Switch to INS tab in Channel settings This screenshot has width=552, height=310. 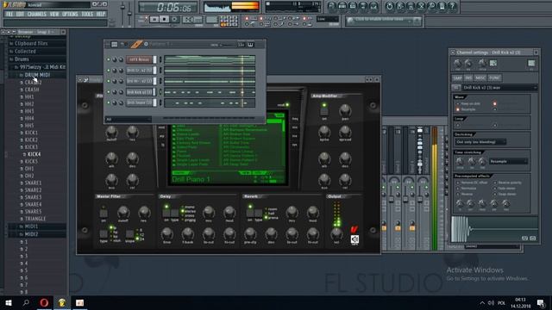coord(468,78)
